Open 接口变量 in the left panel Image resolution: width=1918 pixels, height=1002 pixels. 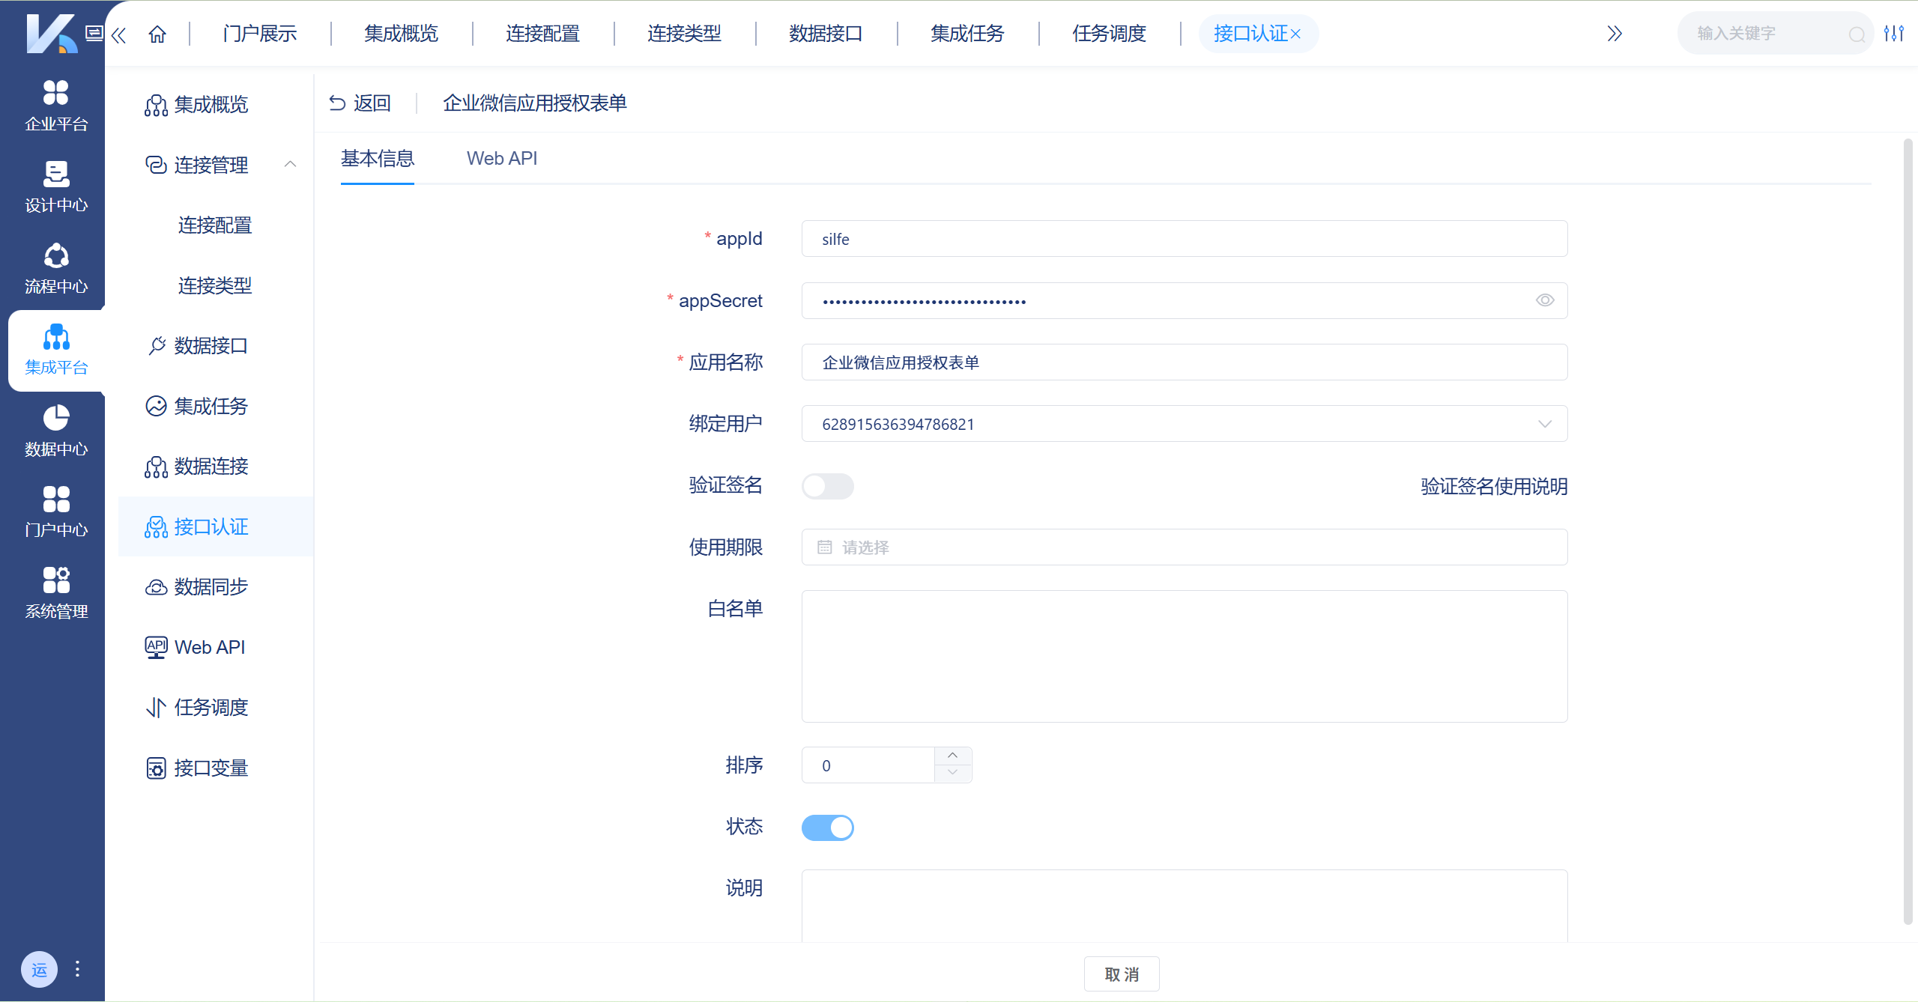[211, 767]
